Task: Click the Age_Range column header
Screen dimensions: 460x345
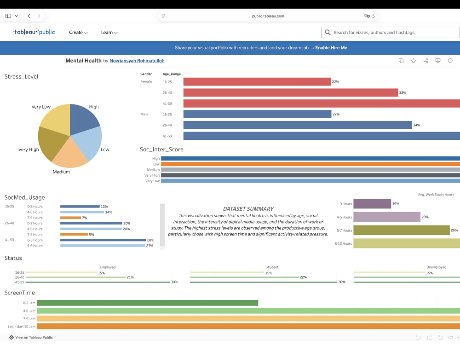Action: pyautogui.click(x=172, y=74)
